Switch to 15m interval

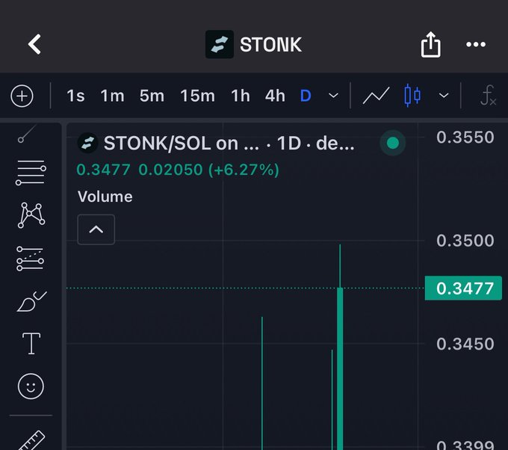[x=197, y=96]
